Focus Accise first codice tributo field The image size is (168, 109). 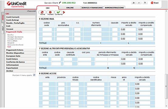[75, 84]
